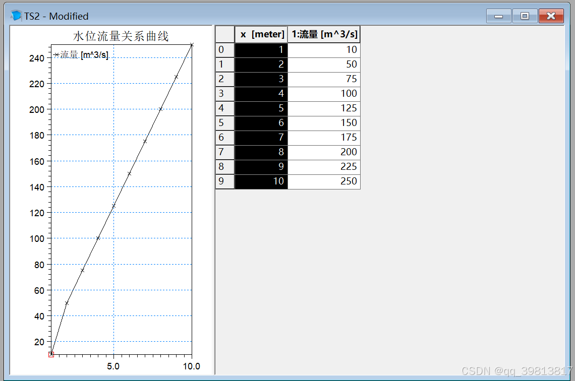The height and width of the screenshot is (381, 575).
Task: Click the x cell in row header 7
Action: pyautogui.click(x=261, y=152)
